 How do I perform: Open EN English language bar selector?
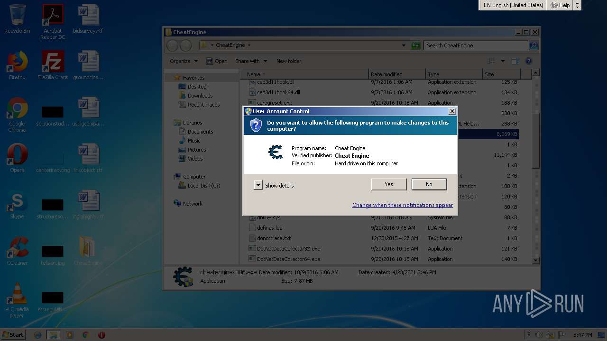coord(513,5)
